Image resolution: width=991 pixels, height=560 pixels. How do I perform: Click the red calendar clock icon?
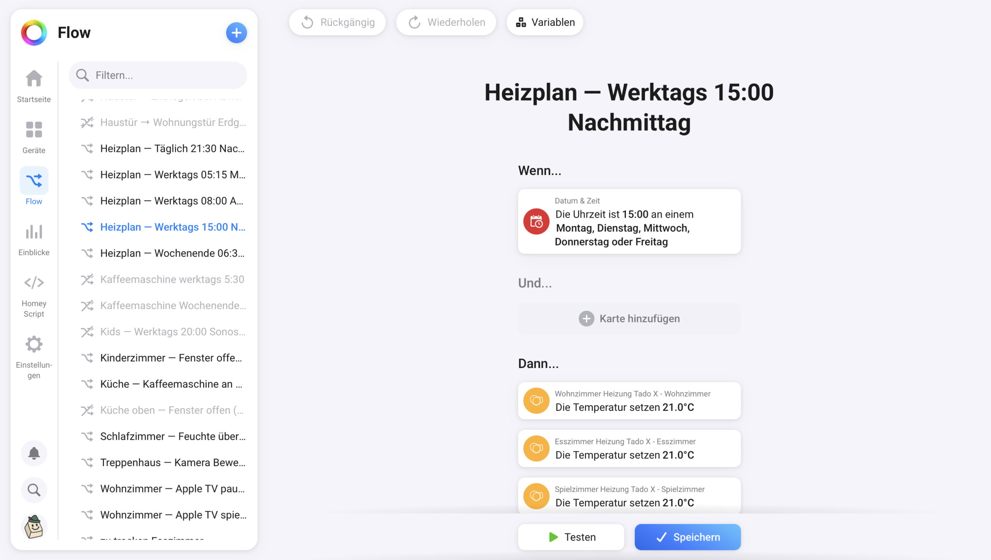[536, 221]
